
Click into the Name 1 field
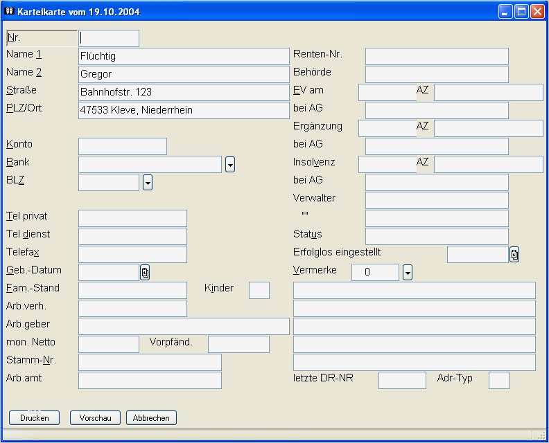[x=184, y=57]
